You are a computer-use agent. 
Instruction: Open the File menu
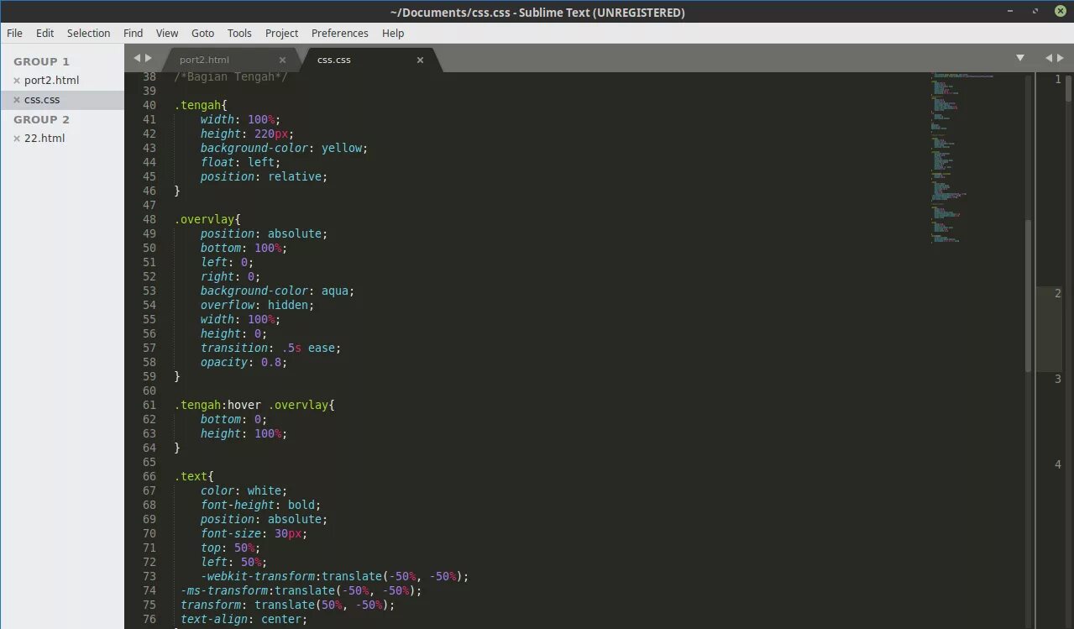coord(14,33)
